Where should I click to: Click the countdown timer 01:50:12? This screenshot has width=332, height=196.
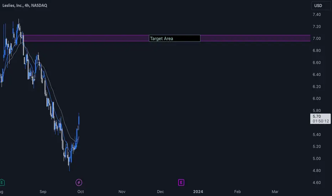(321, 121)
